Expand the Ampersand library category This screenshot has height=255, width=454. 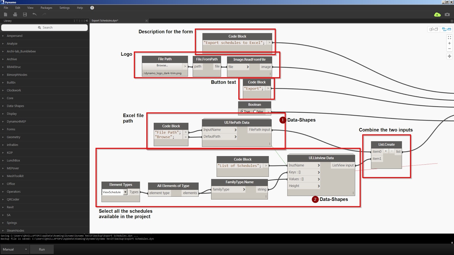[3, 36]
